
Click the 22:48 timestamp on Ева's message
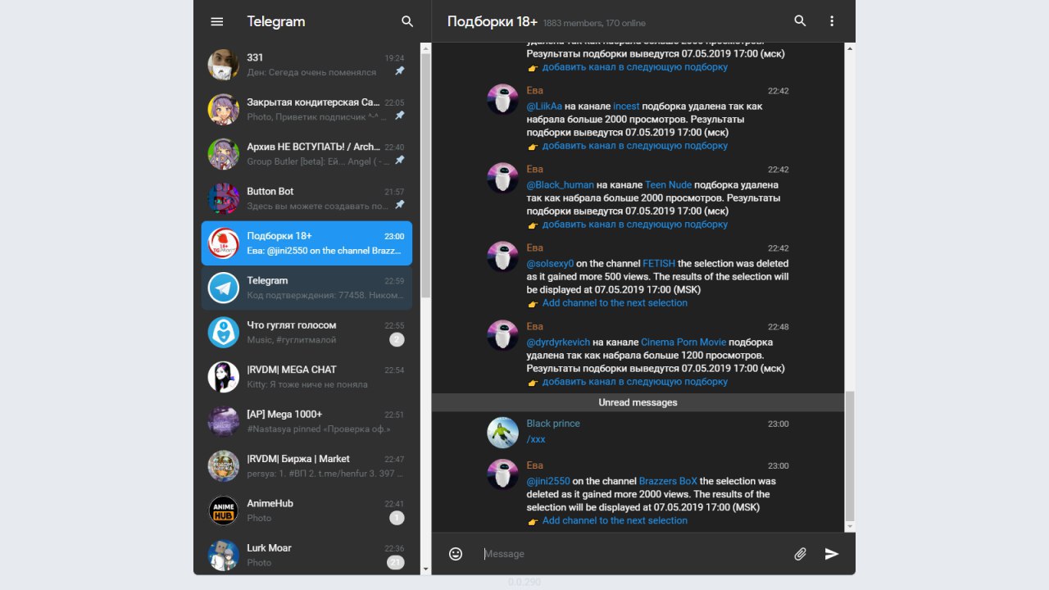point(779,327)
